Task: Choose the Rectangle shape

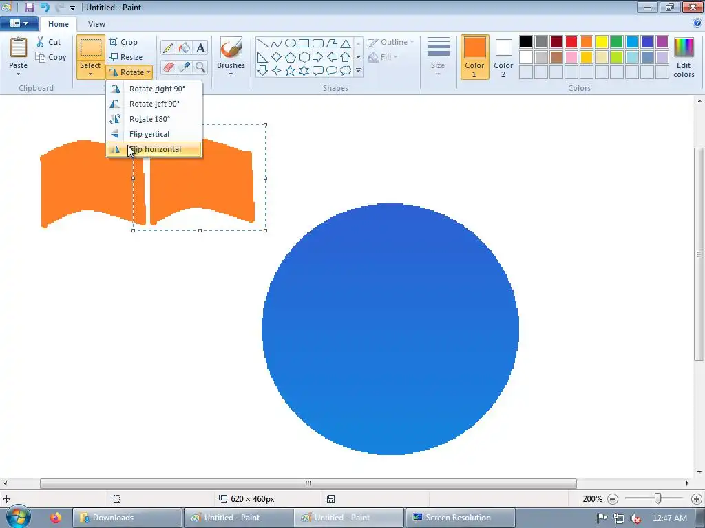Action: point(304,43)
